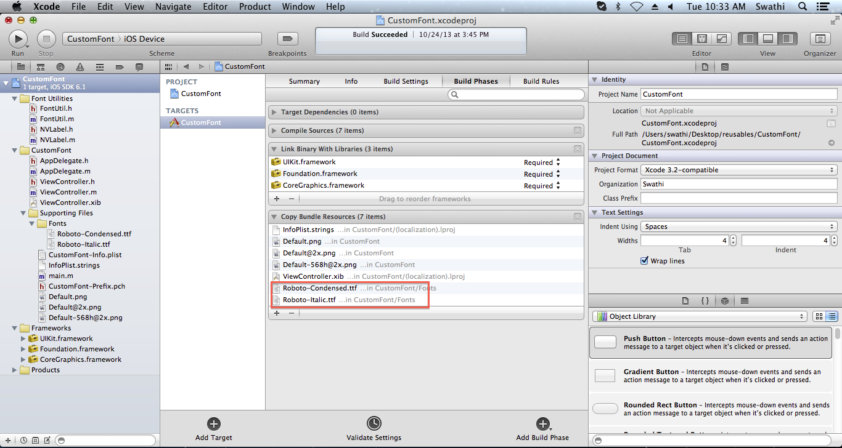
Task: Switch to the Summary tab
Action: click(305, 81)
